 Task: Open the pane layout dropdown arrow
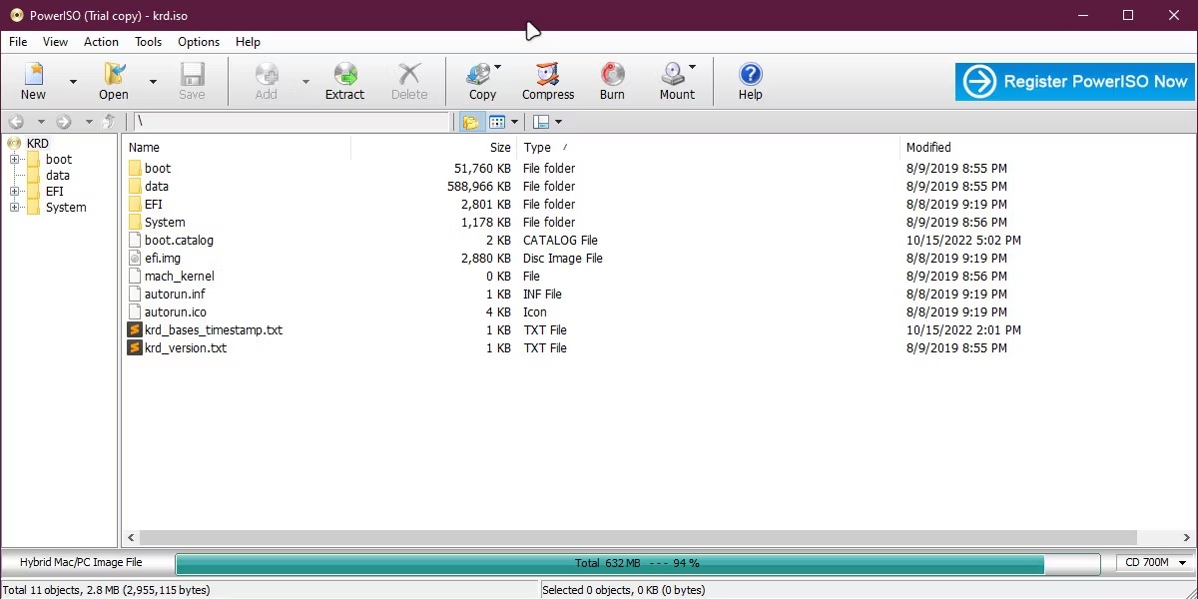point(558,122)
